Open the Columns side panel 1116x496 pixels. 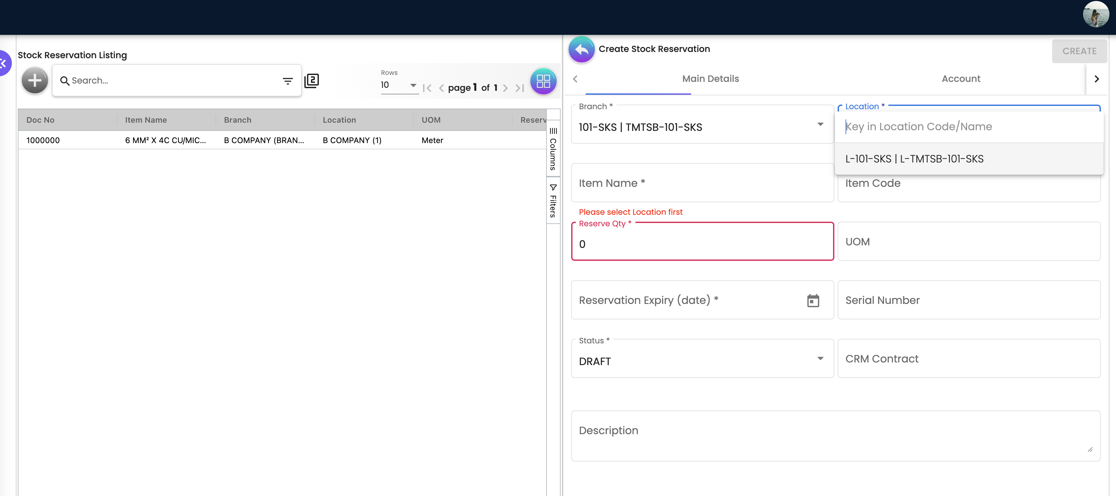click(x=553, y=149)
